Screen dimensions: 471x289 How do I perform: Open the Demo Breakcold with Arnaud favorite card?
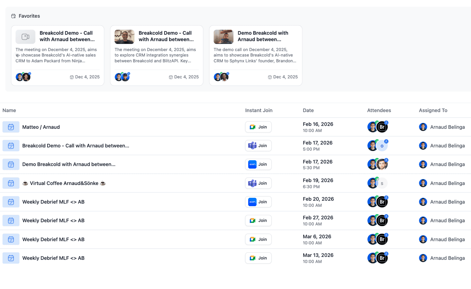[x=255, y=55]
